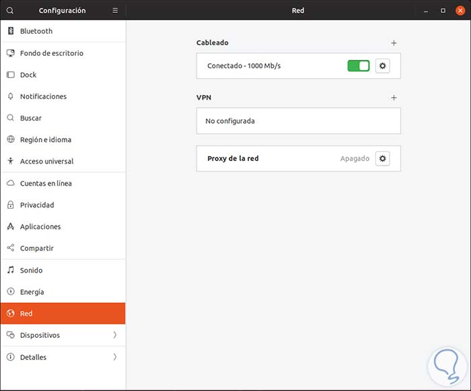Open Acceso universal settings
Viewport: 471px width, 391px height.
pos(46,162)
